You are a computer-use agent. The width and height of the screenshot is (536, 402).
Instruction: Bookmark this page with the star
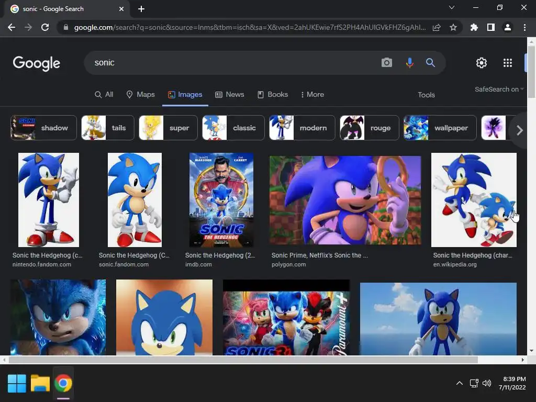click(453, 27)
